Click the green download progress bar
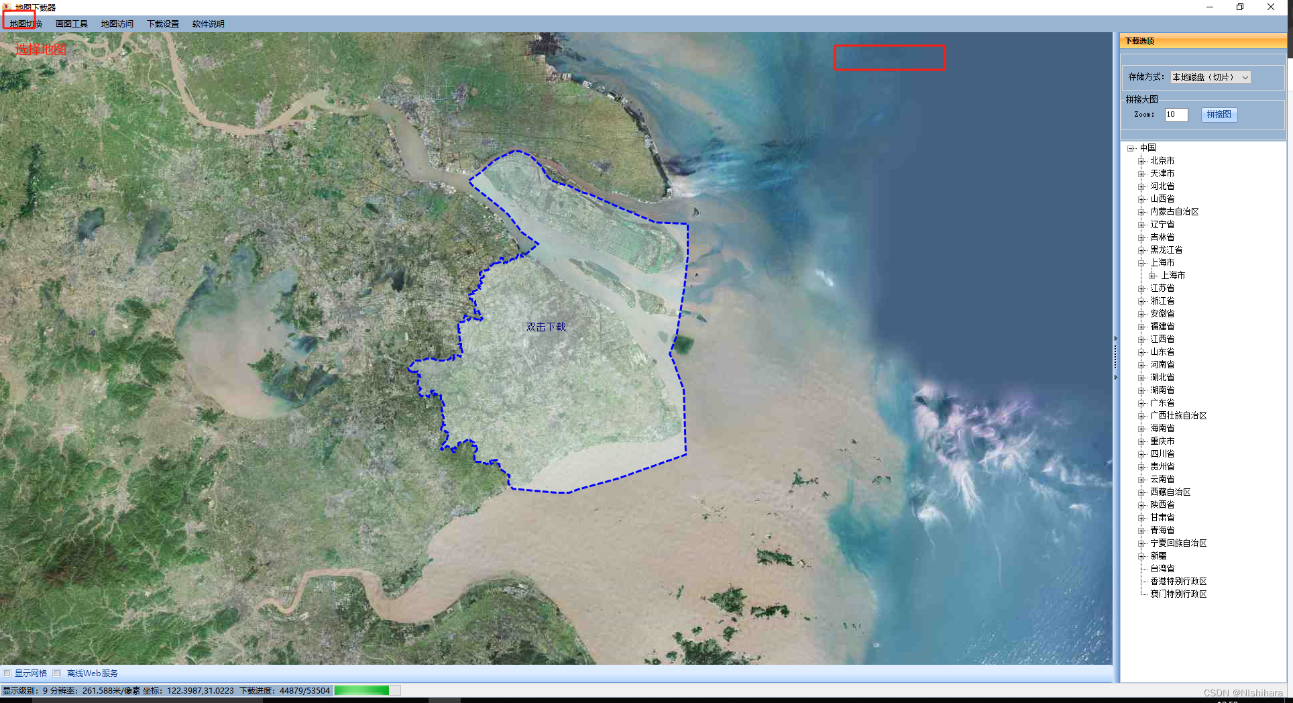Screen dimensions: 1293x703 coord(368,690)
